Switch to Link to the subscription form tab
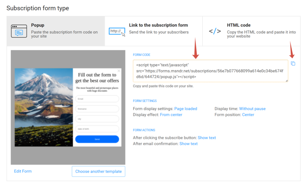Screen dimensions: 306x182 tap(154, 31)
